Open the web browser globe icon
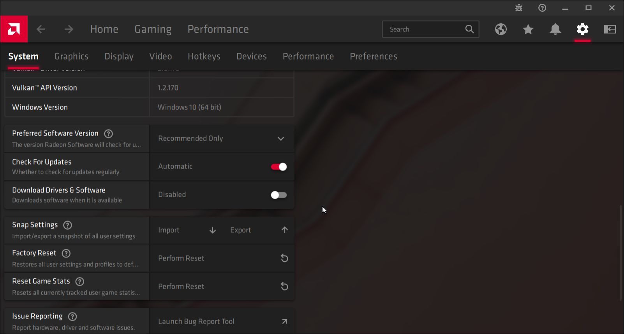This screenshot has width=624, height=334. [501, 29]
